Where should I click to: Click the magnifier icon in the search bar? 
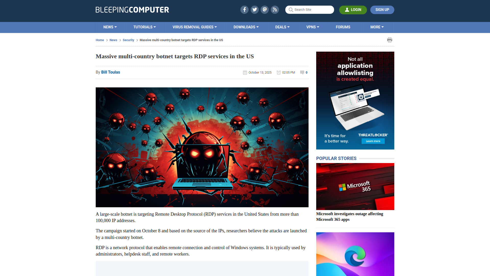[x=291, y=10]
